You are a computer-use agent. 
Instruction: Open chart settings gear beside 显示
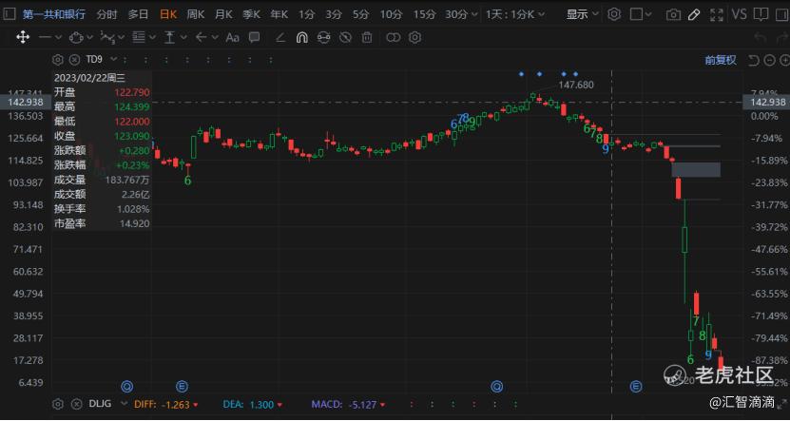(614, 14)
